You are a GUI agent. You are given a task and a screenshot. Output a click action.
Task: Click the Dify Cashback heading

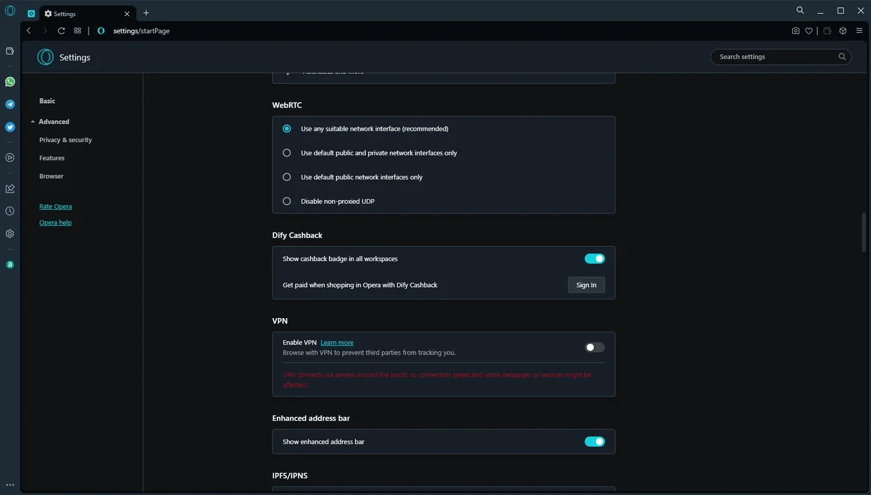pos(298,235)
